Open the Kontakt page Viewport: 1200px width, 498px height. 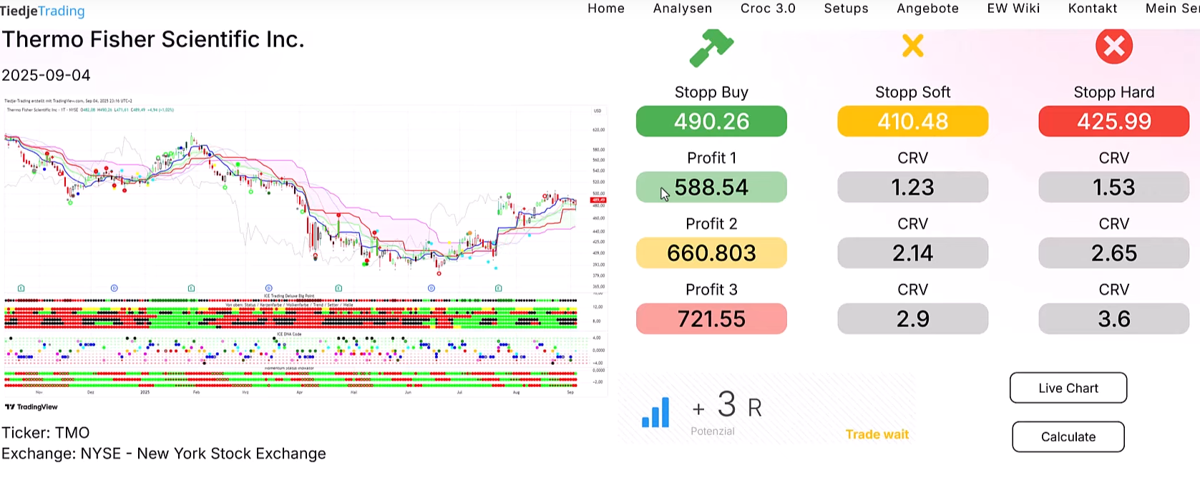(1092, 9)
